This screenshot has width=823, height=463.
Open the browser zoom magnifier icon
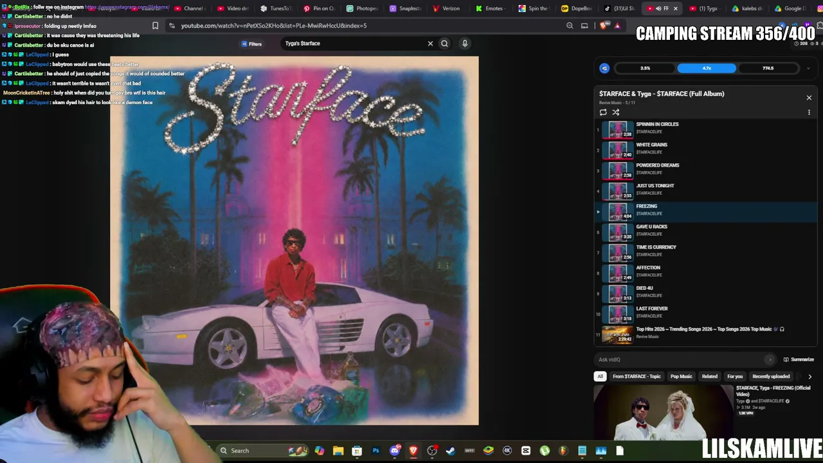570,26
